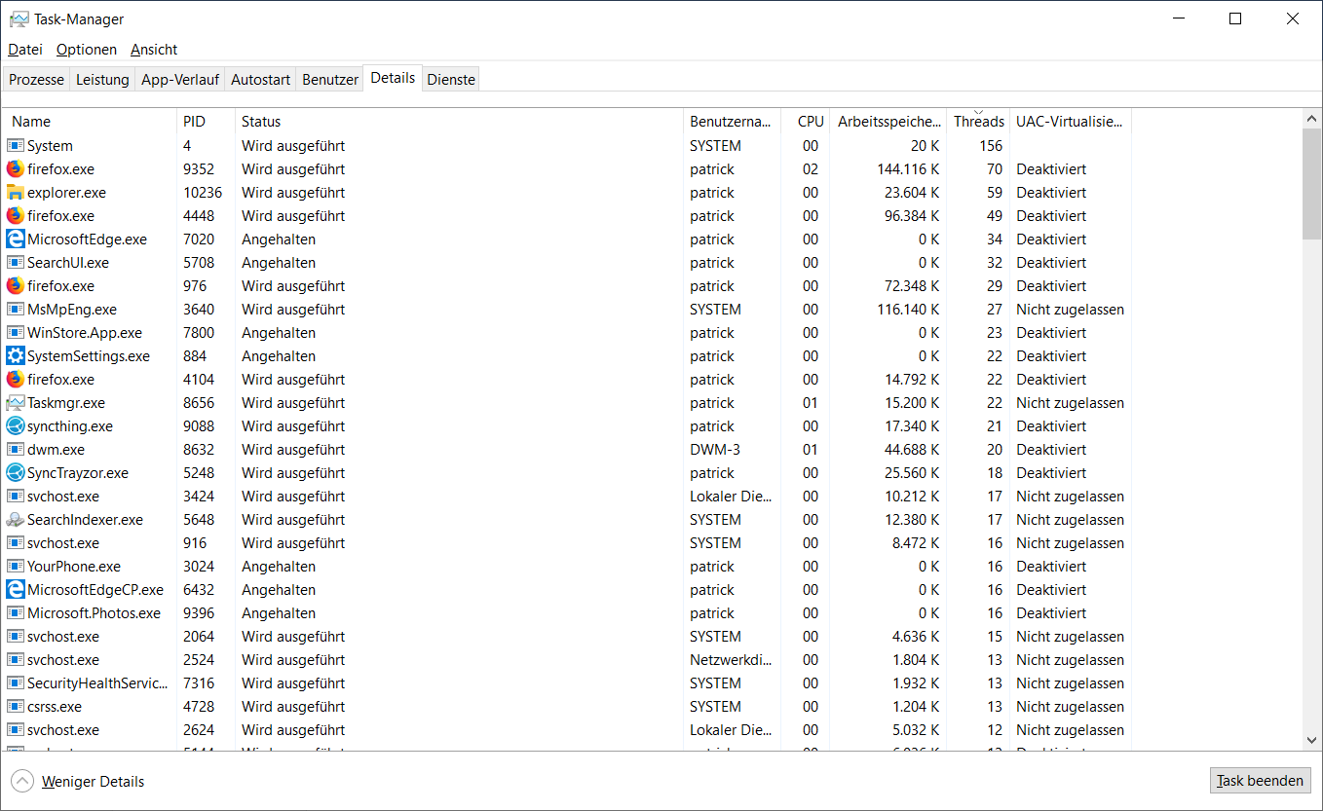Switch to the Autostart tab
1323x811 pixels.
(x=260, y=80)
